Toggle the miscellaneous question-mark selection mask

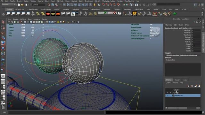click(90, 5)
